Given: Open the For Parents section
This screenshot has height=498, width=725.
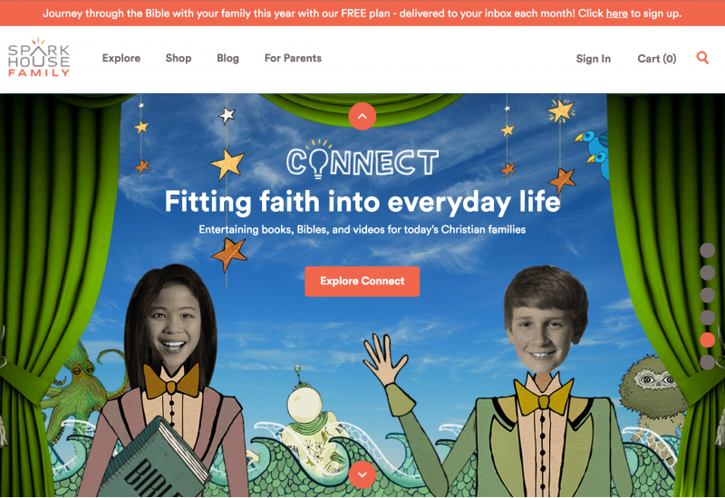Looking at the screenshot, I should pyautogui.click(x=293, y=58).
